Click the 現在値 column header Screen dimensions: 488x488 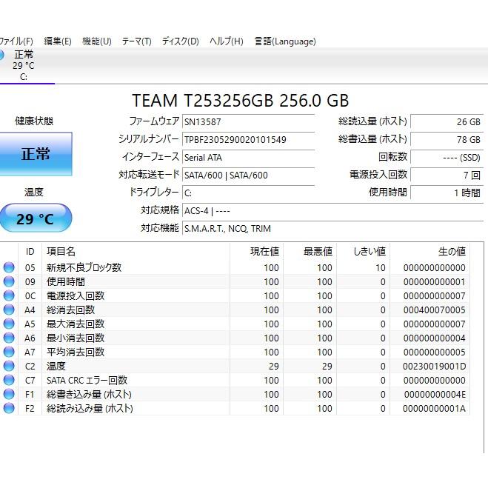tap(257, 252)
